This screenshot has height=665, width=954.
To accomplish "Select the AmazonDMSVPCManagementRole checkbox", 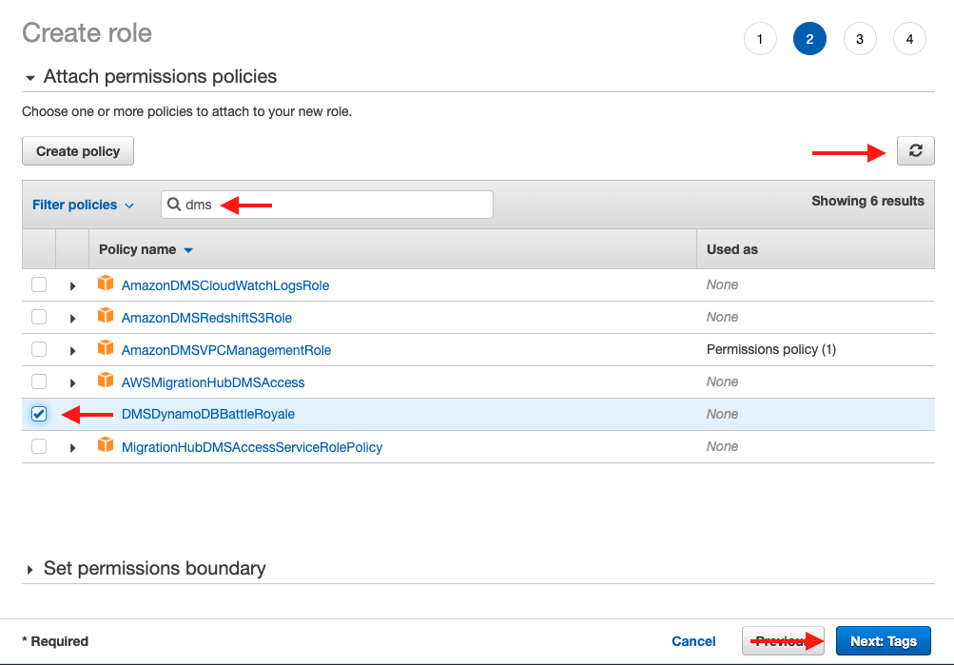I will (39, 349).
